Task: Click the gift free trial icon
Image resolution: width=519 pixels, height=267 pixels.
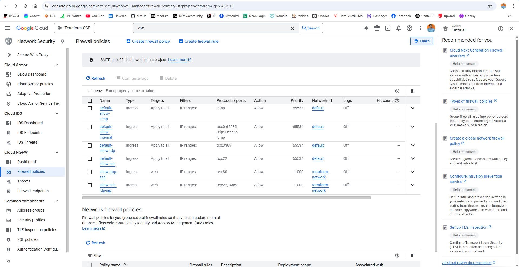Action: [x=377, y=28]
